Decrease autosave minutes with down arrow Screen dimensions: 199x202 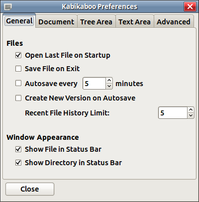coord(109,86)
